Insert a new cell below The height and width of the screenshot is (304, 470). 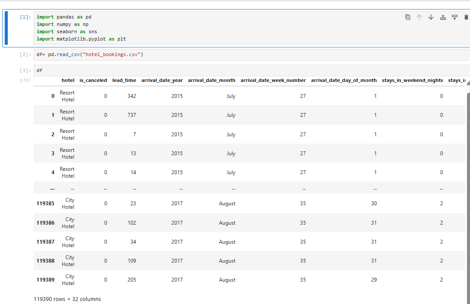point(454,17)
